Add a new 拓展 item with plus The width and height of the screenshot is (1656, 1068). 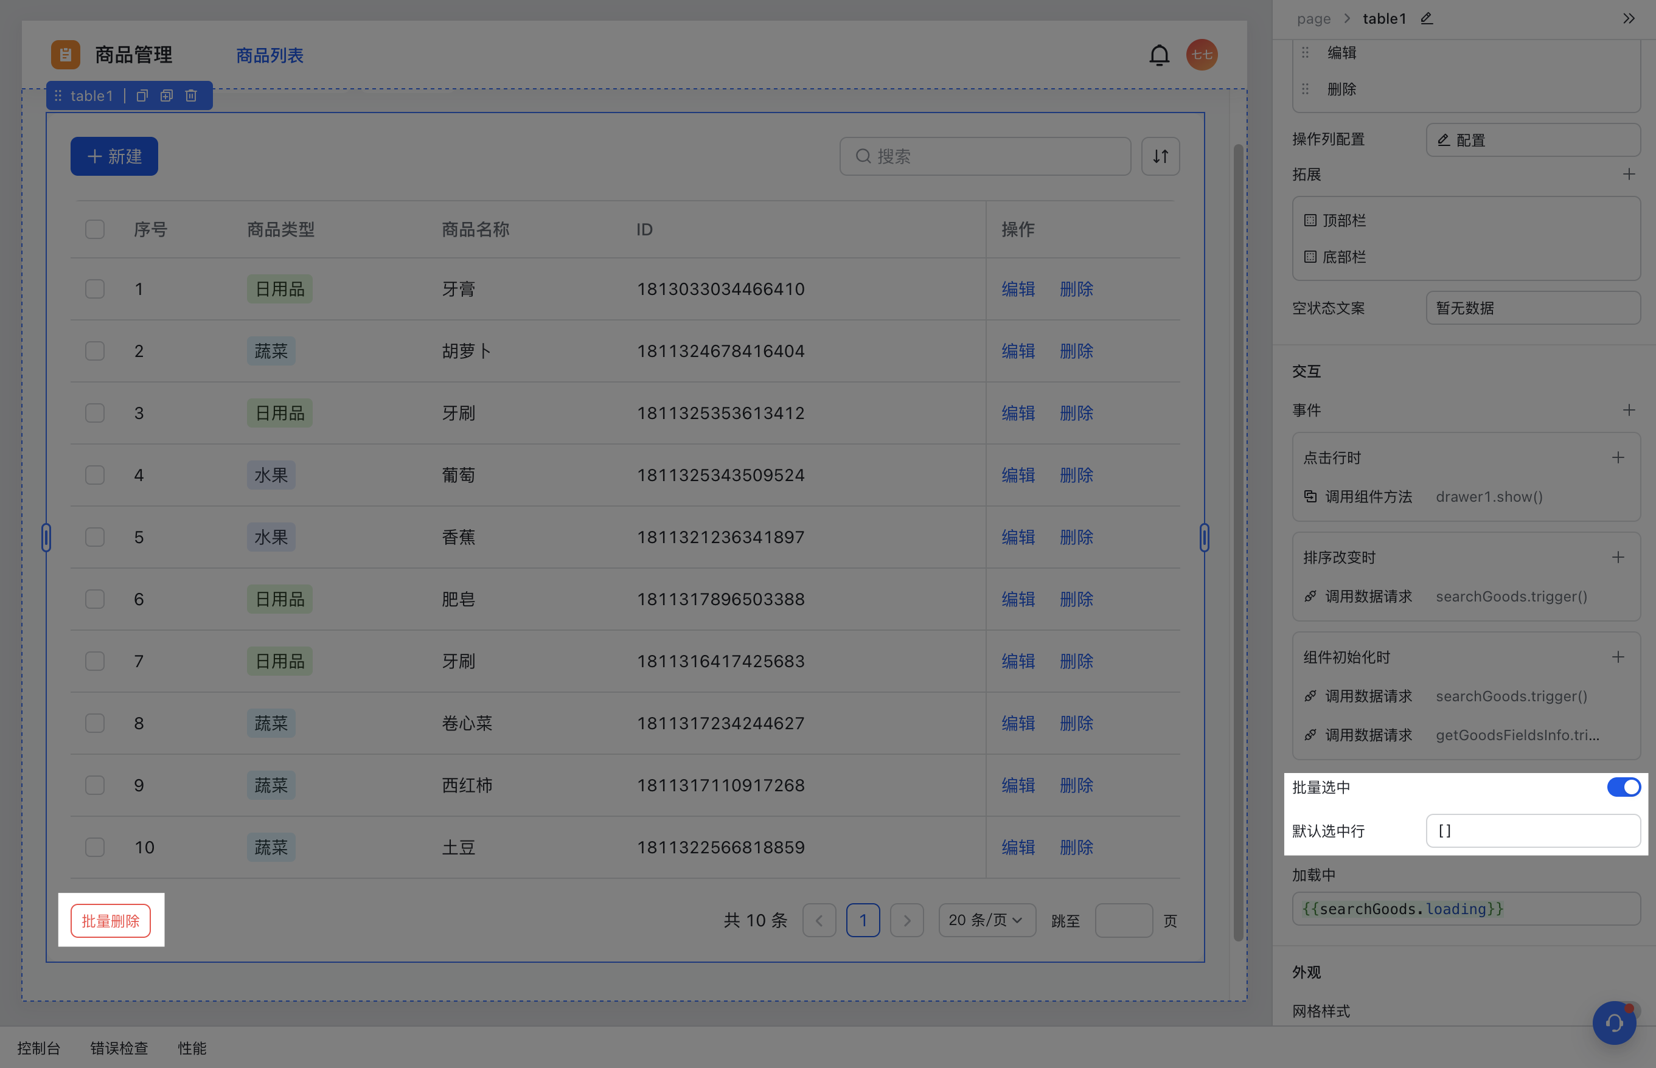pos(1628,174)
